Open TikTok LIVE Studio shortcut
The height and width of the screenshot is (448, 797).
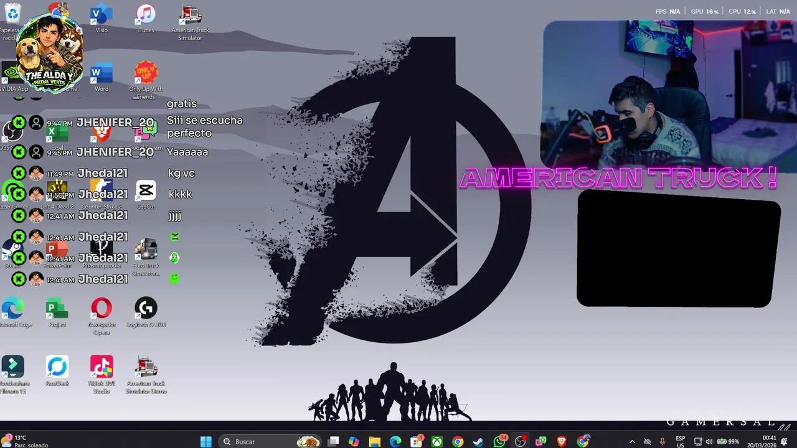click(101, 375)
